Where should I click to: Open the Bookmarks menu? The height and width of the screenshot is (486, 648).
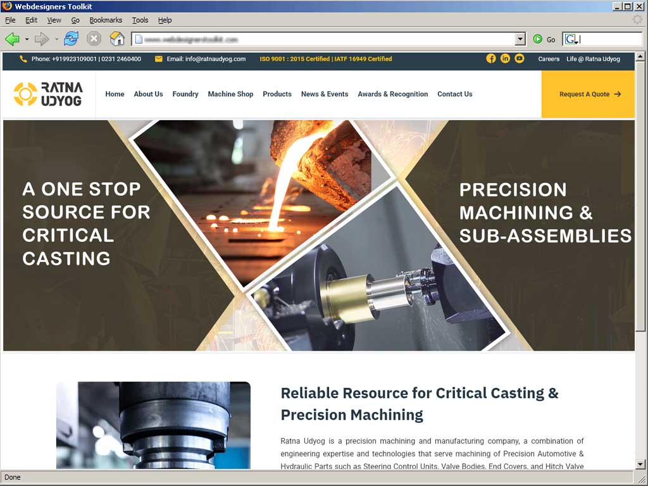106,20
